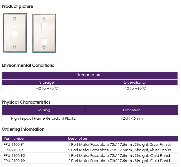Screen dimensions: 181x167
Task: Click the Ordering Information heading
Action: coord(23,129)
